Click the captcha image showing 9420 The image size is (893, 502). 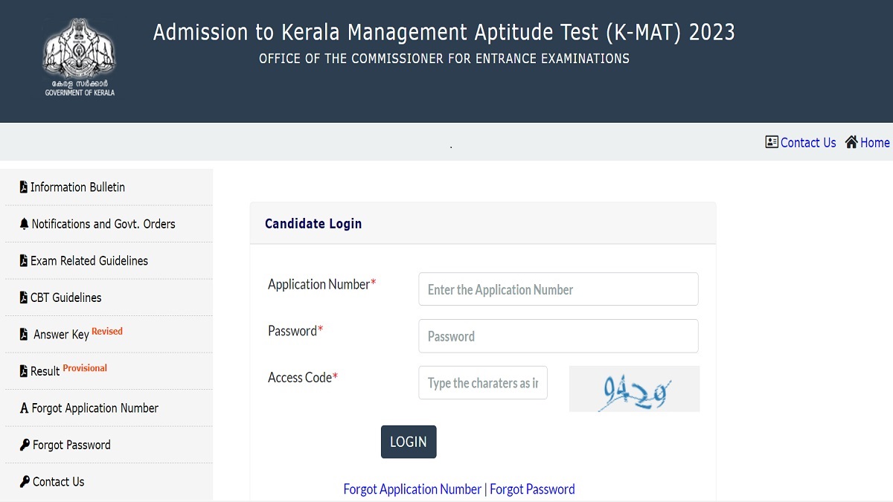[x=635, y=389]
